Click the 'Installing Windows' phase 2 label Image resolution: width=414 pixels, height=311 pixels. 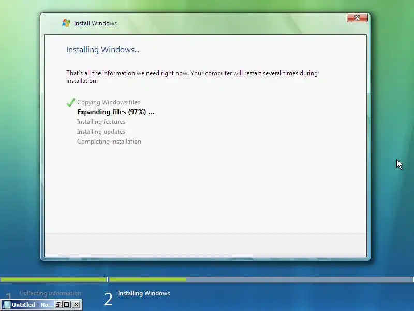pos(144,293)
